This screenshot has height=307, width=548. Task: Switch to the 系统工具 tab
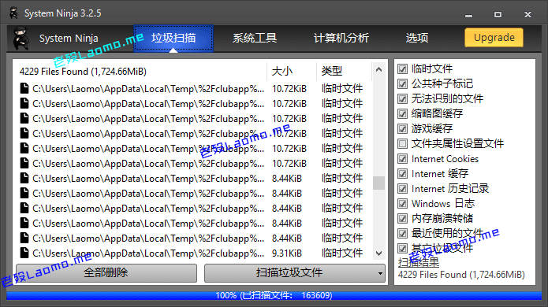(x=255, y=38)
